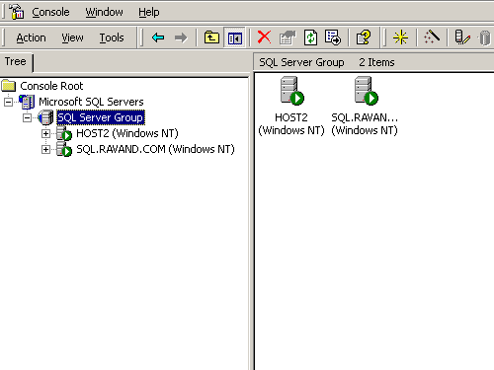The width and height of the screenshot is (494, 370).
Task: Open the Window menu
Action: click(x=104, y=12)
